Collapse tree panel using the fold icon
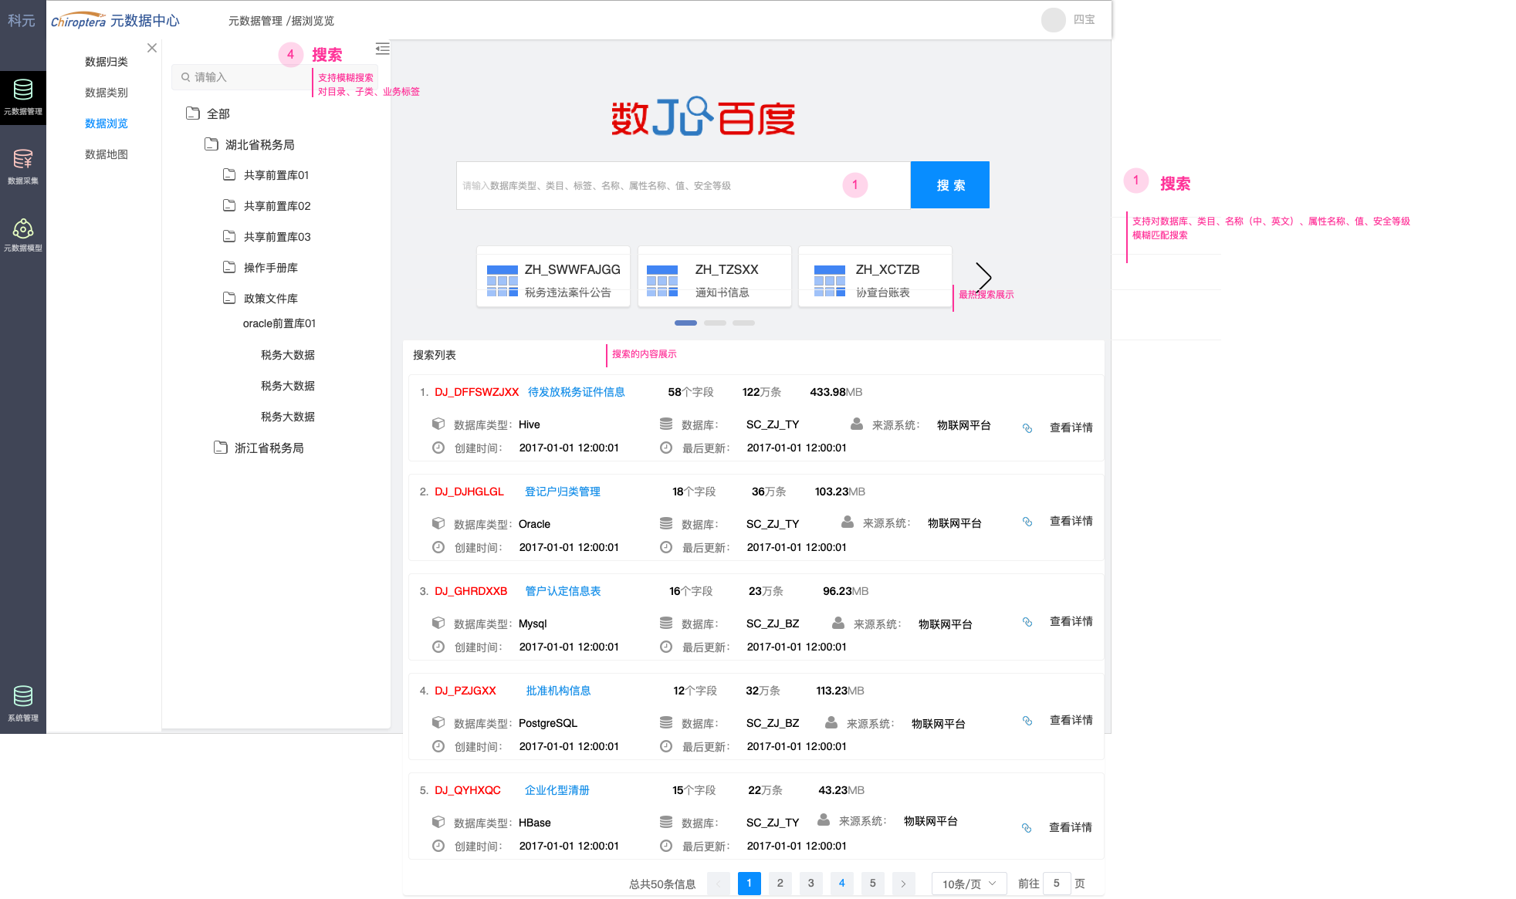Viewport: 1516px width, 899px height. [382, 49]
